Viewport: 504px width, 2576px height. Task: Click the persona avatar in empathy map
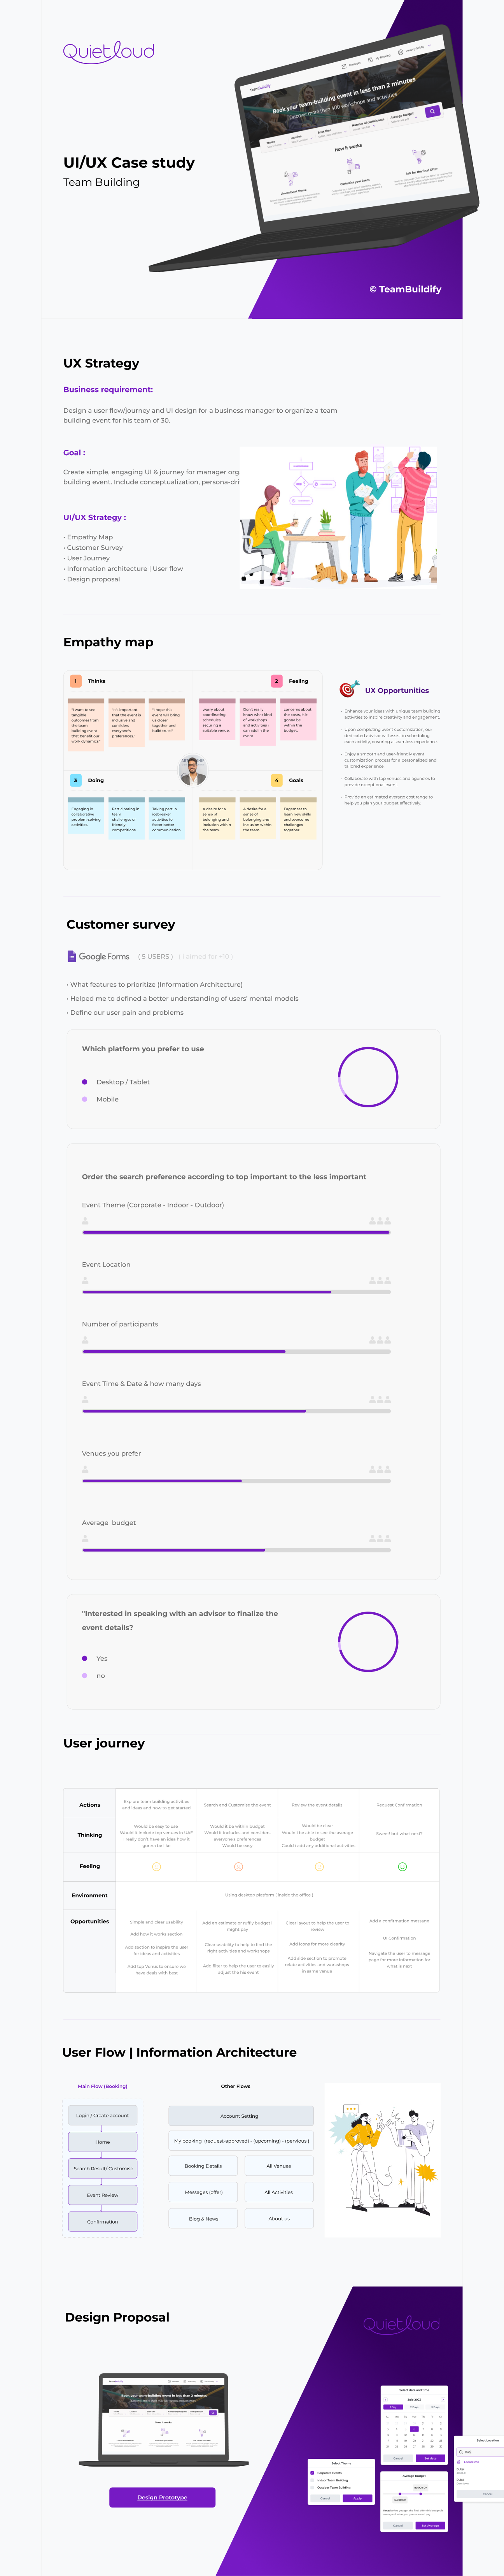coord(192,770)
